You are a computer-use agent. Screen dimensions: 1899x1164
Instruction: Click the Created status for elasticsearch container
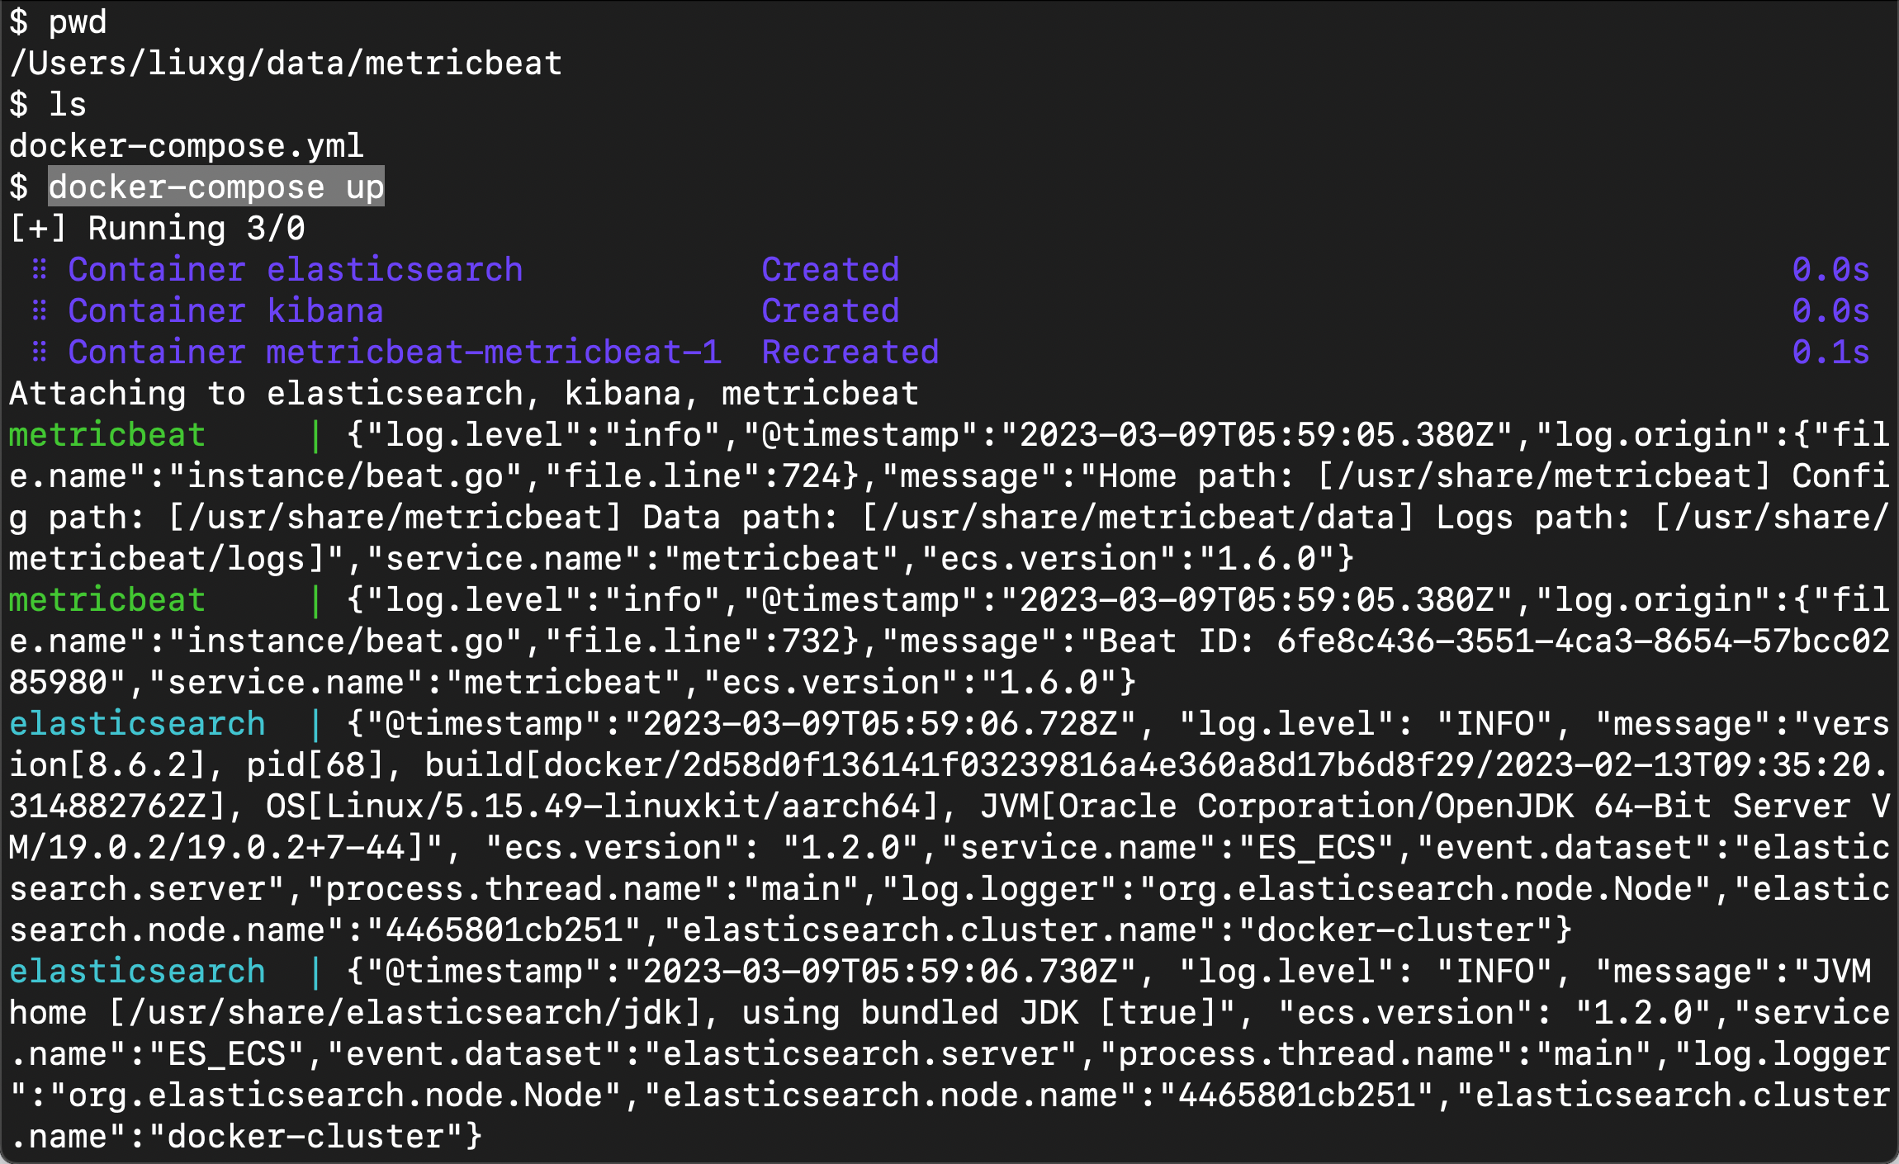[x=831, y=270]
